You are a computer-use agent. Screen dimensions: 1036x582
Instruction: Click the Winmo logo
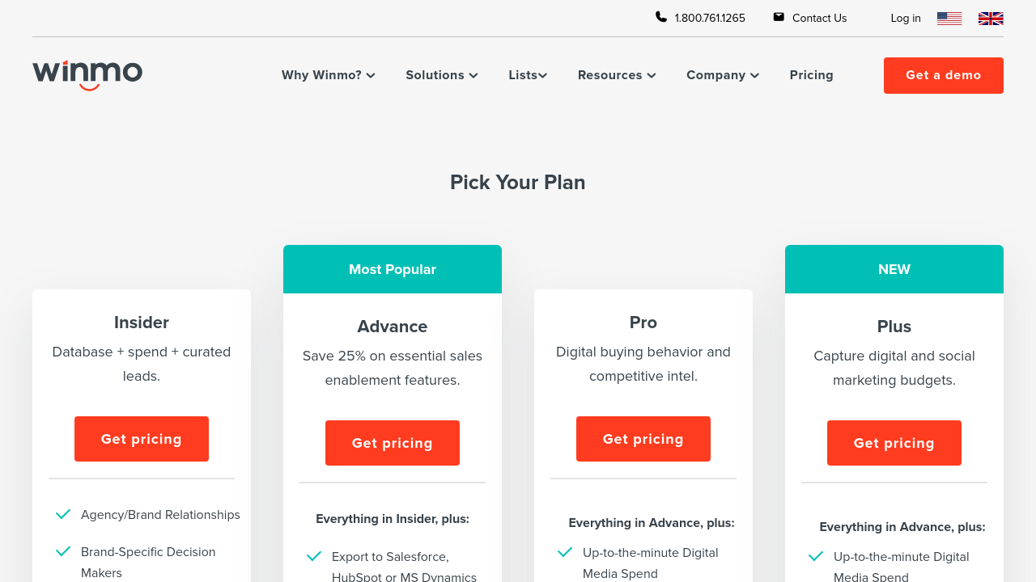pos(87,74)
